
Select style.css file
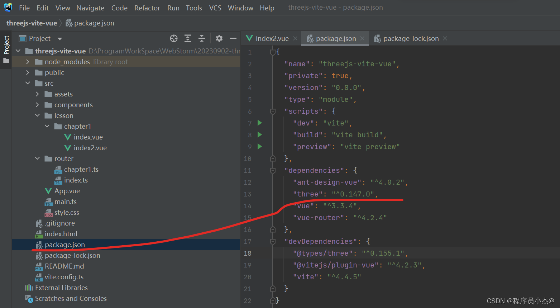67,212
